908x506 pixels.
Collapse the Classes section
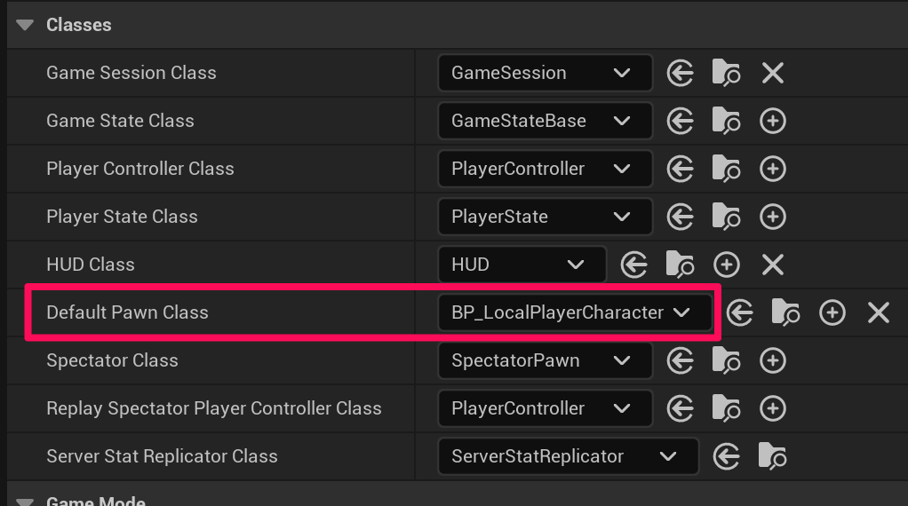pyautogui.click(x=24, y=25)
